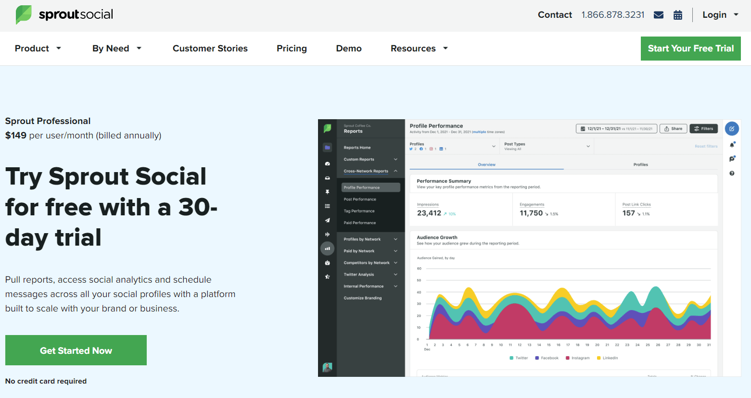The width and height of the screenshot is (751, 398).
Task: Click the sound wave listening icon
Action: [x=328, y=234]
